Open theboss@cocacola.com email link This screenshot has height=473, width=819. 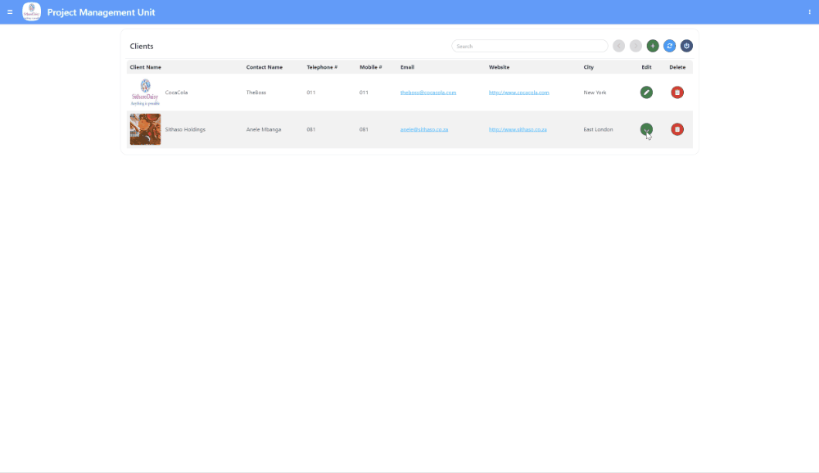[x=428, y=92]
